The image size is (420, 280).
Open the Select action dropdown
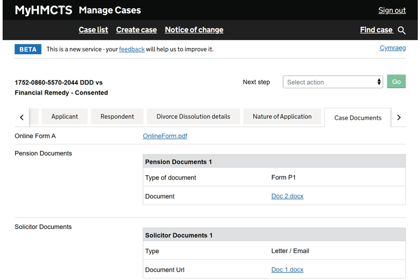pyautogui.click(x=332, y=82)
